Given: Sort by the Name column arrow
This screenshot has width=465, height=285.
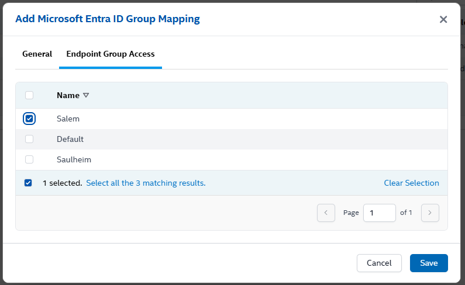Looking at the screenshot, I should tap(86, 95).
